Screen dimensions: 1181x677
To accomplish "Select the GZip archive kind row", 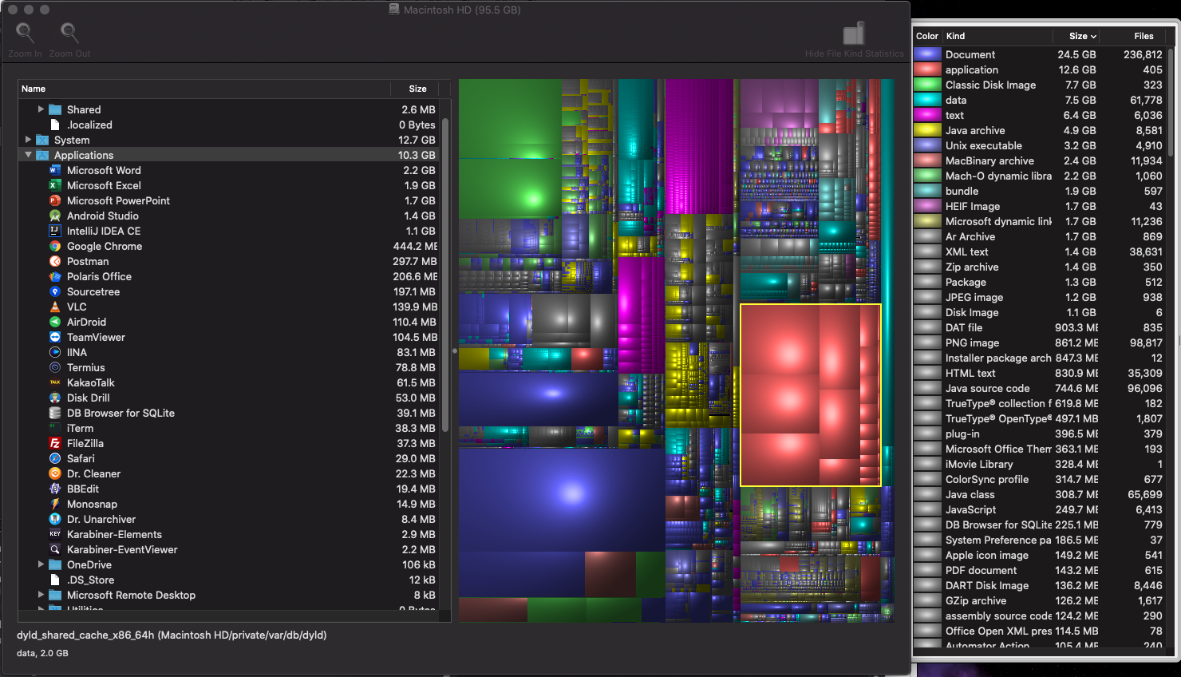I will (1040, 600).
